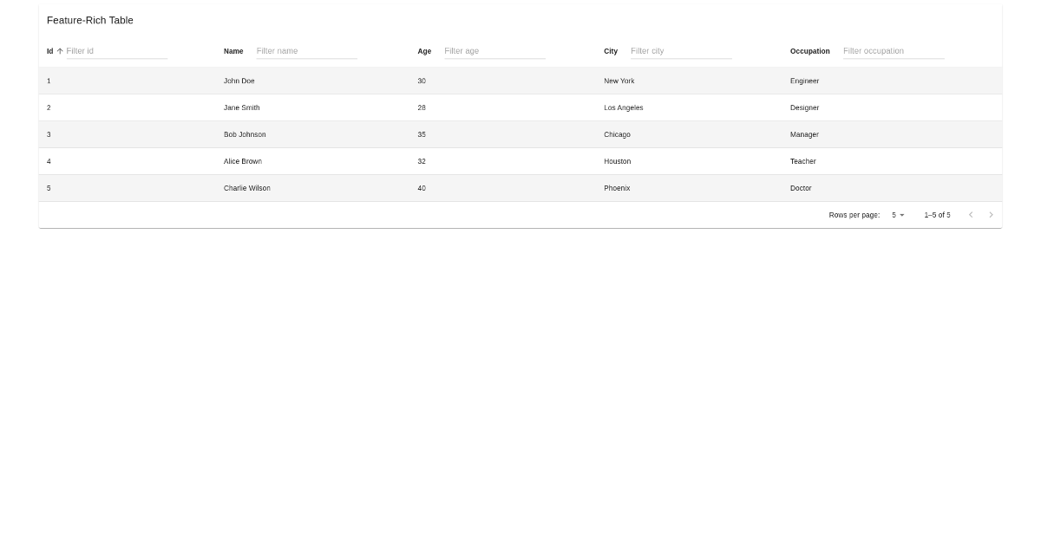Select the Bob Johnson row
This screenshot has height=546, width=1041.
347,134
